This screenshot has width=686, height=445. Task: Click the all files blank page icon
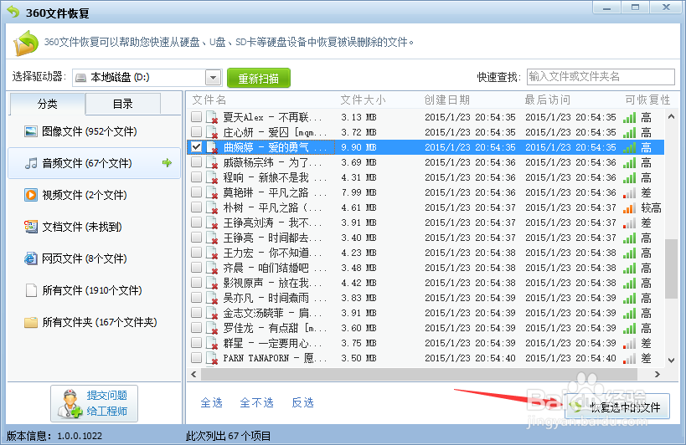point(31,290)
